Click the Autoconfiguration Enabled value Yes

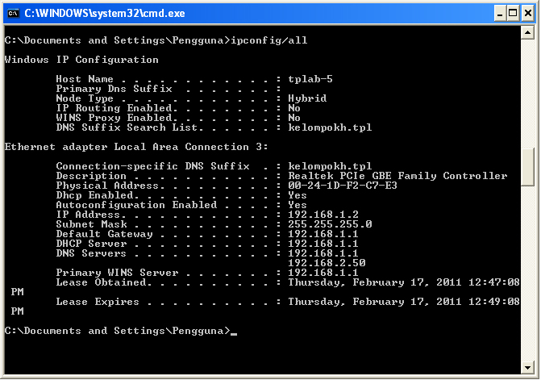(298, 205)
